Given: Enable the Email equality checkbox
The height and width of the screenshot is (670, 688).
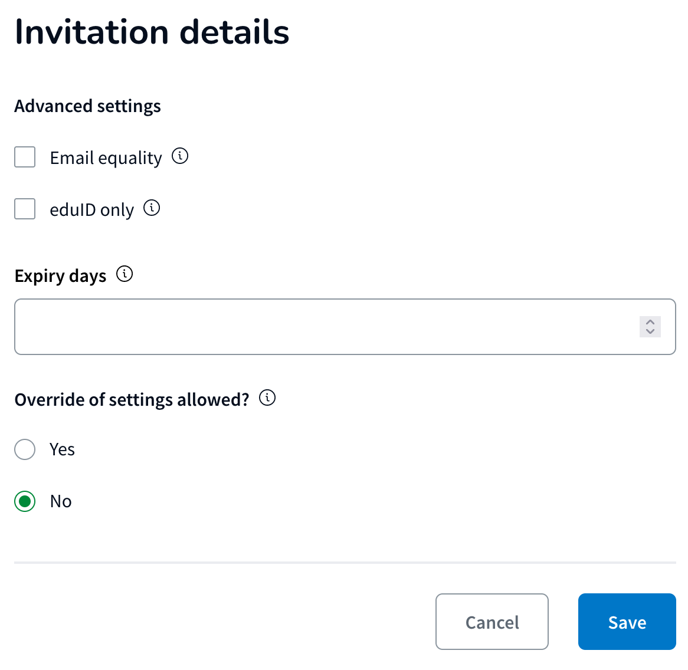Looking at the screenshot, I should pyautogui.click(x=25, y=157).
